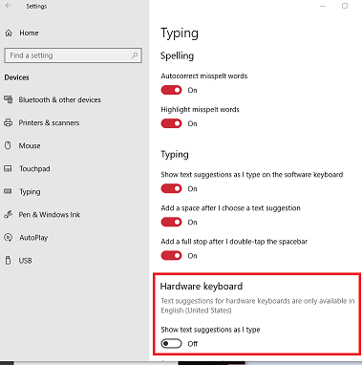Click the Find a setting search field
The width and height of the screenshot is (362, 365).
pos(74,55)
